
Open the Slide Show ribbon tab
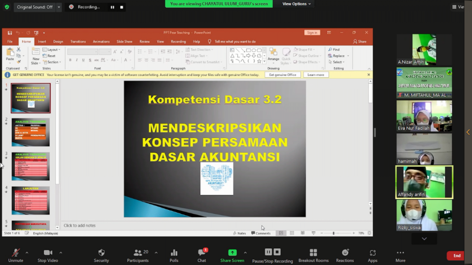point(124,41)
